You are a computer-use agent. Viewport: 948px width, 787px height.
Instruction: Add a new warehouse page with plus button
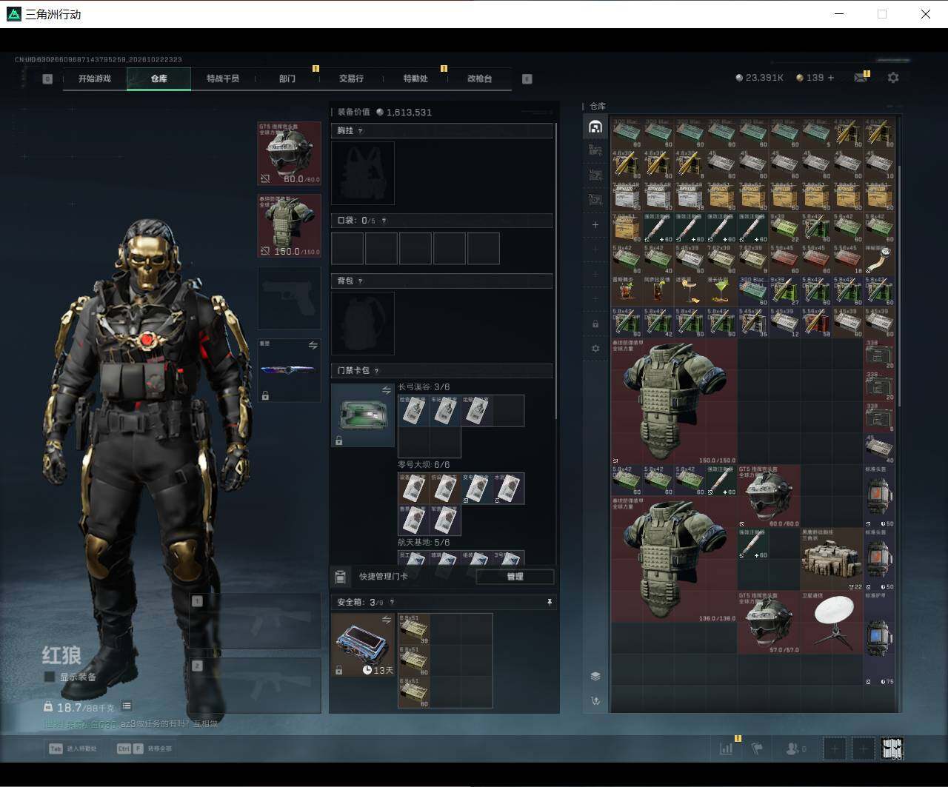pyautogui.click(x=595, y=225)
